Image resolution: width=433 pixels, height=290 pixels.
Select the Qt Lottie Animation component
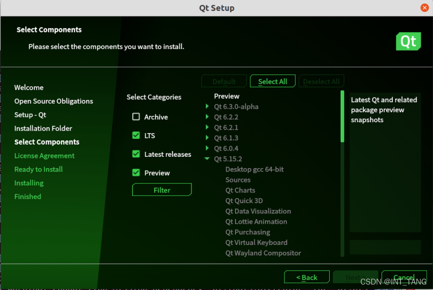coord(256,222)
